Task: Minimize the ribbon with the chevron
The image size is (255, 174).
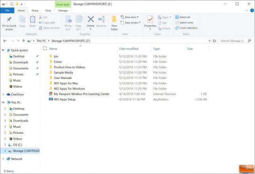Action: point(247,10)
